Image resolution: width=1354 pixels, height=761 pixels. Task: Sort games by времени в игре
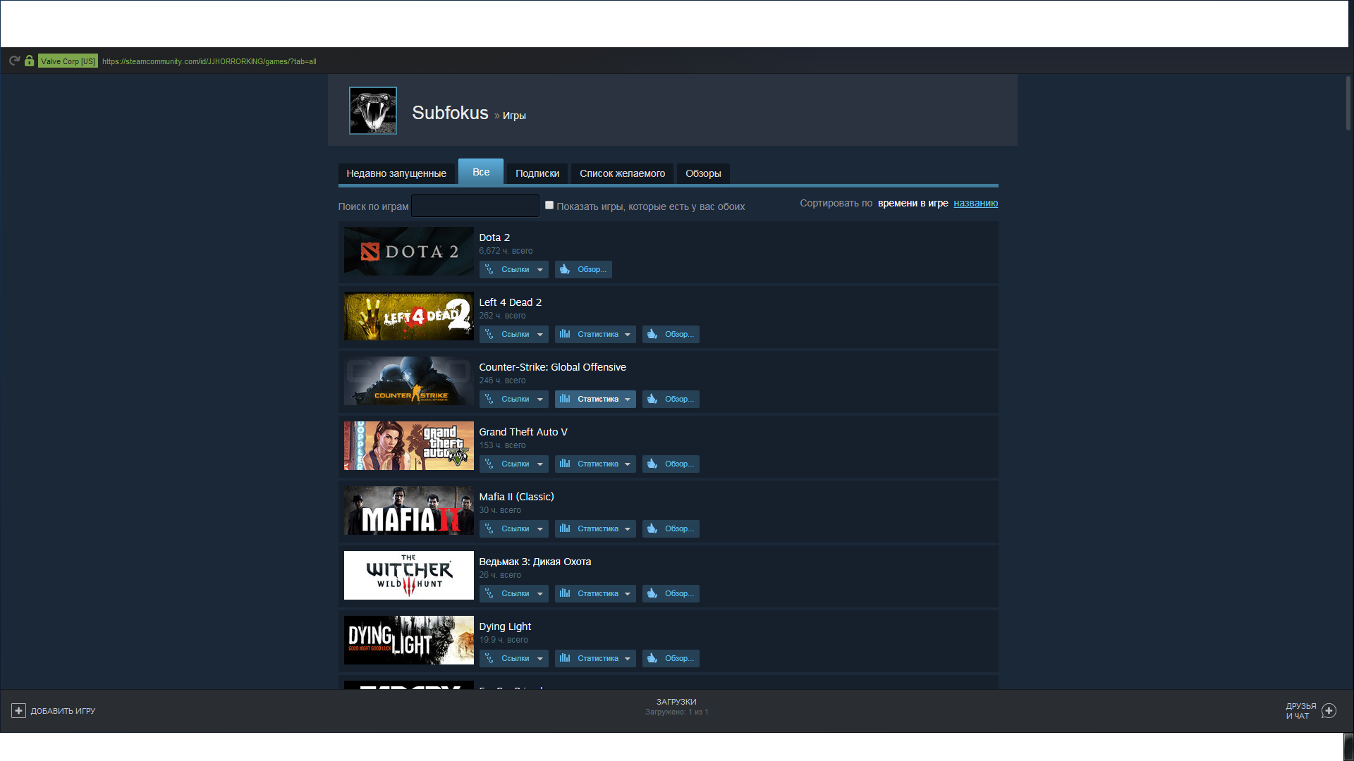point(913,203)
